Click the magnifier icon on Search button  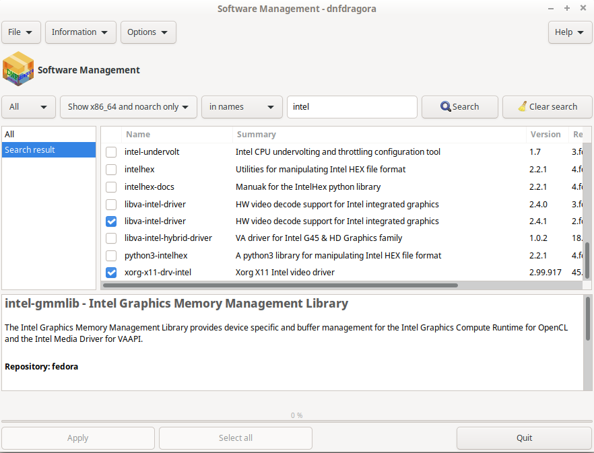tap(446, 106)
